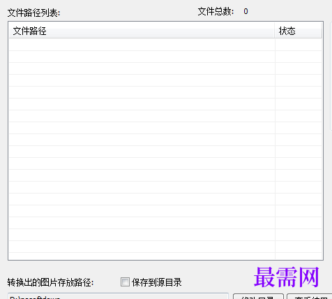Click the 状态 column header
The width and height of the screenshot is (332, 299).
click(x=298, y=31)
